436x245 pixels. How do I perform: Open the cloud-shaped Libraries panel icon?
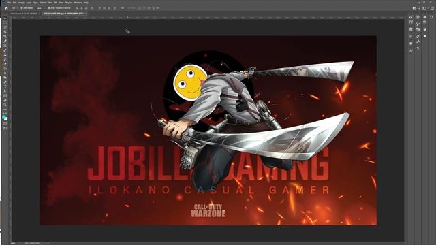pos(425,17)
